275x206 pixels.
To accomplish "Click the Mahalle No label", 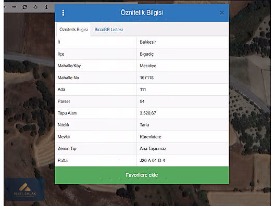I will coord(68,78).
